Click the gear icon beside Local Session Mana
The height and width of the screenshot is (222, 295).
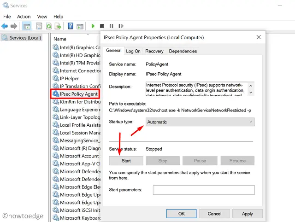(x=56, y=132)
